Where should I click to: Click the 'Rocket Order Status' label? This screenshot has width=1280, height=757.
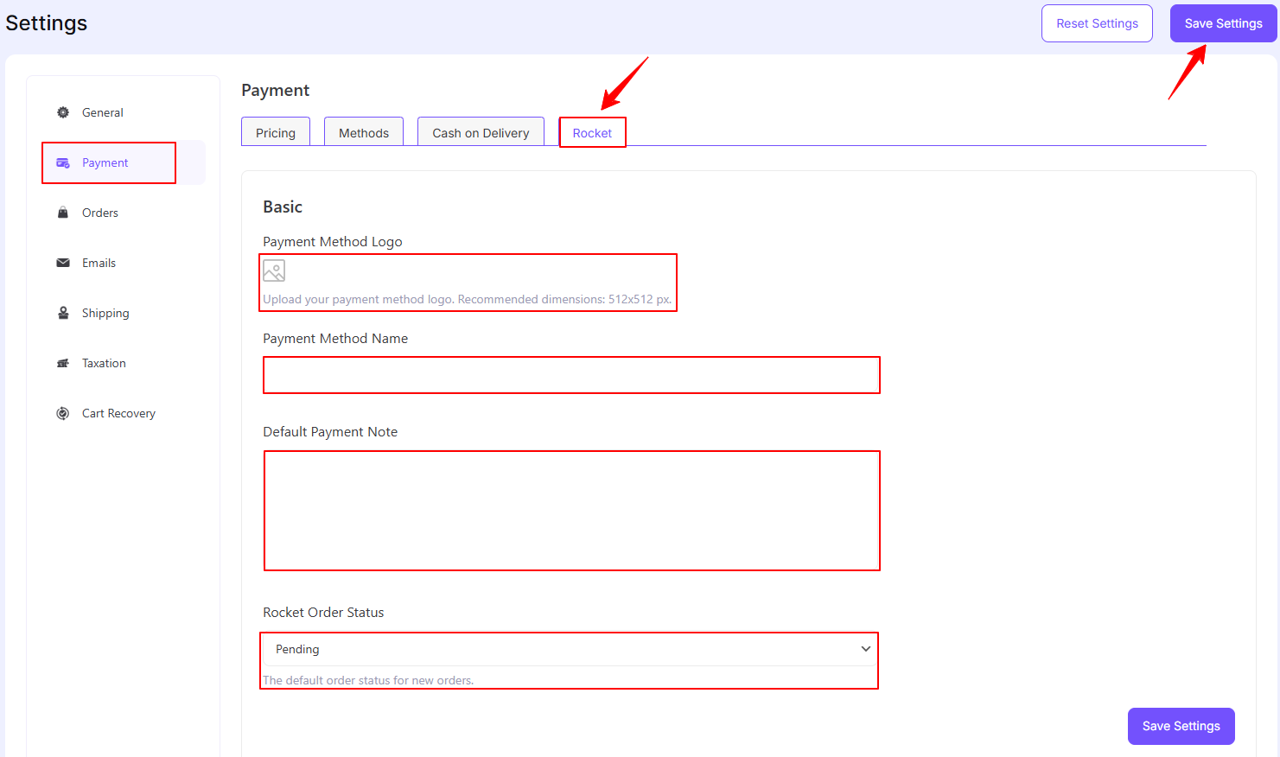323,612
